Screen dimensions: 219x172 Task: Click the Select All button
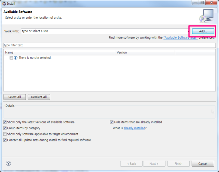(x=15, y=97)
